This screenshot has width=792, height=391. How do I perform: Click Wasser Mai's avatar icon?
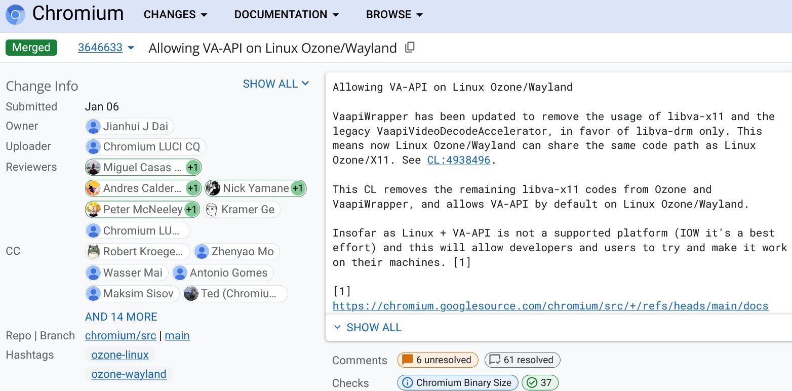pyautogui.click(x=93, y=273)
